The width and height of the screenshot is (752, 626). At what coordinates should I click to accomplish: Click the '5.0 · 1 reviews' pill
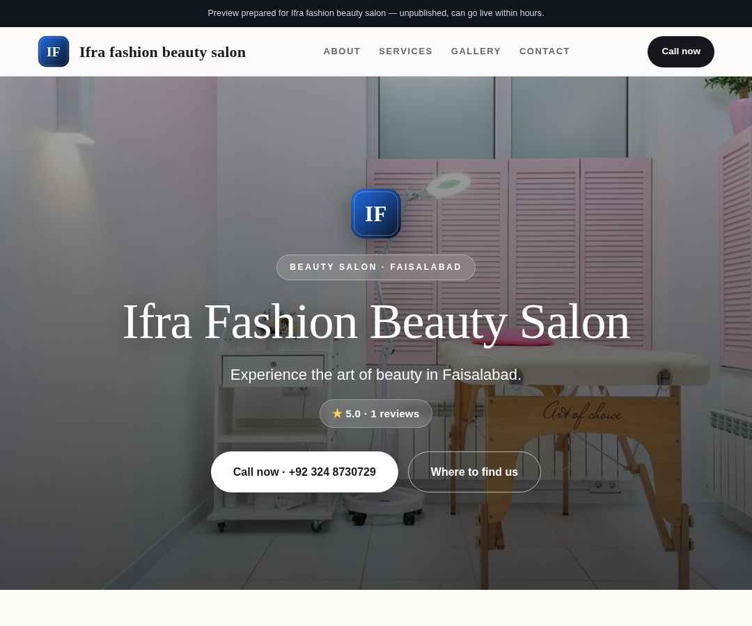(x=376, y=413)
